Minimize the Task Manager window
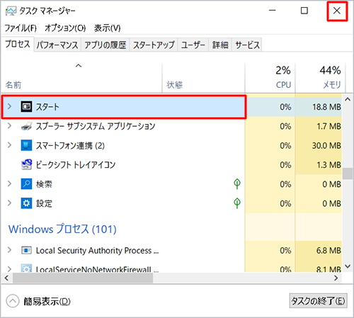Image resolution: width=354 pixels, height=318 pixels. [x=272, y=11]
